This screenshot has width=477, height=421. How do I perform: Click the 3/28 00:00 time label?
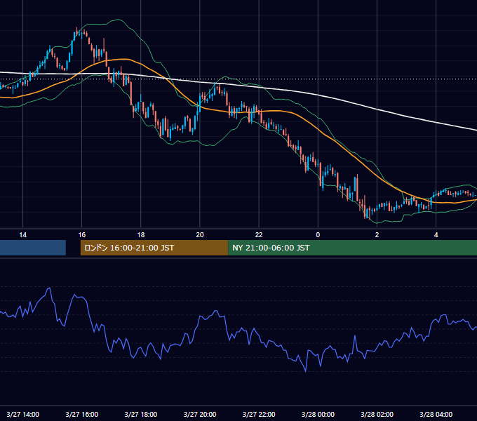tap(318, 414)
